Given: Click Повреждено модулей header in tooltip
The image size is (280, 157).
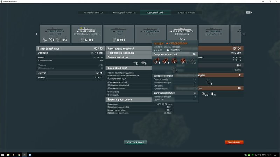Looking at the screenshot, I should pyautogui.click(x=175, y=54).
